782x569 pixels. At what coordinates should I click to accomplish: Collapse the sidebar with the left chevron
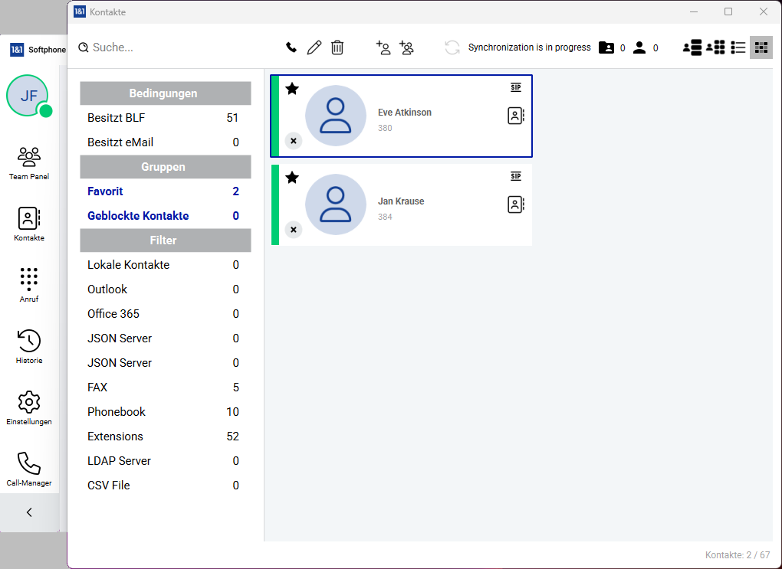(x=29, y=512)
